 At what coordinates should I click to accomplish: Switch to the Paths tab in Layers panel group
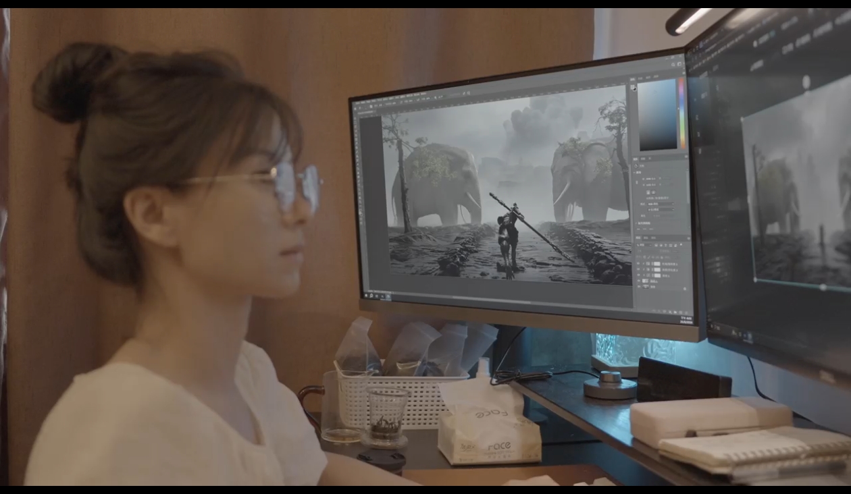point(653,238)
